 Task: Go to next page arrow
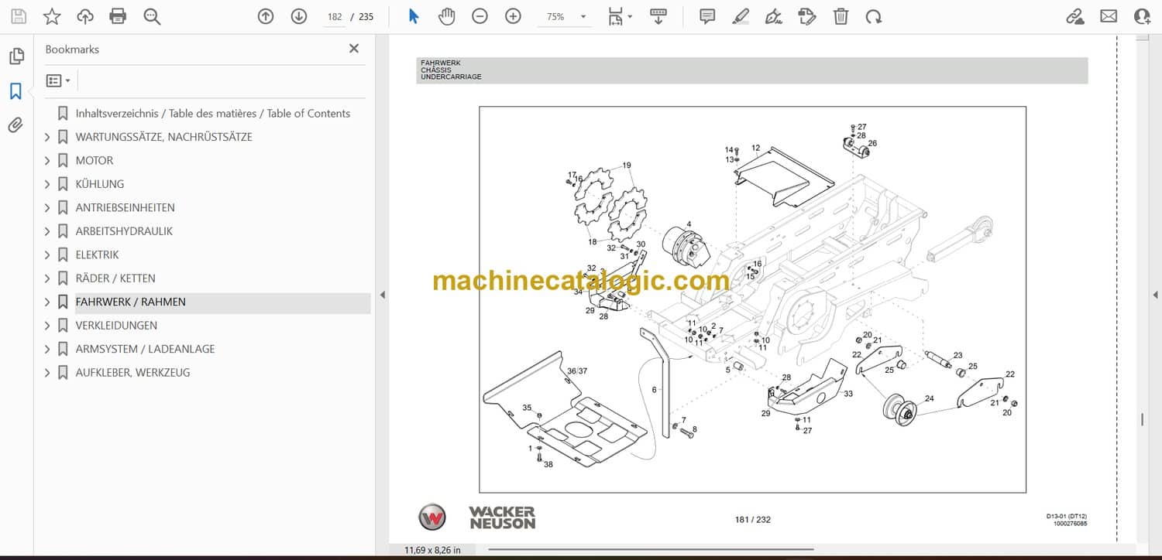point(299,16)
